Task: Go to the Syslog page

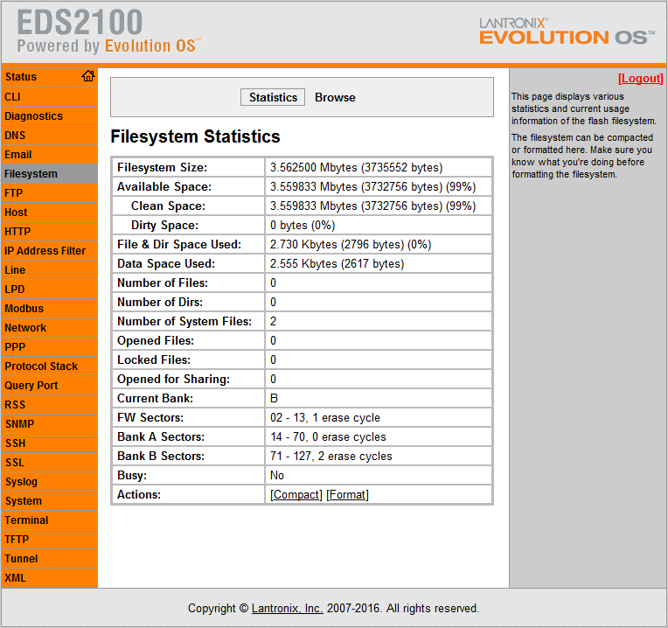Action: point(50,481)
